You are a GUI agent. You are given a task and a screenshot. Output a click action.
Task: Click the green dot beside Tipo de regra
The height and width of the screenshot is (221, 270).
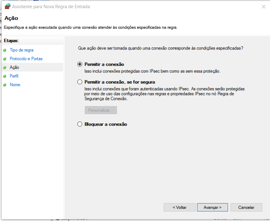(5, 50)
